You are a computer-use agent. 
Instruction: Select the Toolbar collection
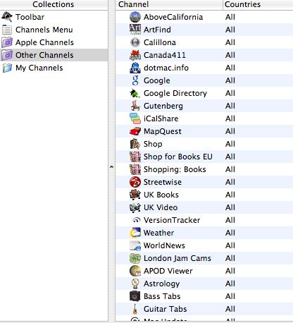(54, 17)
